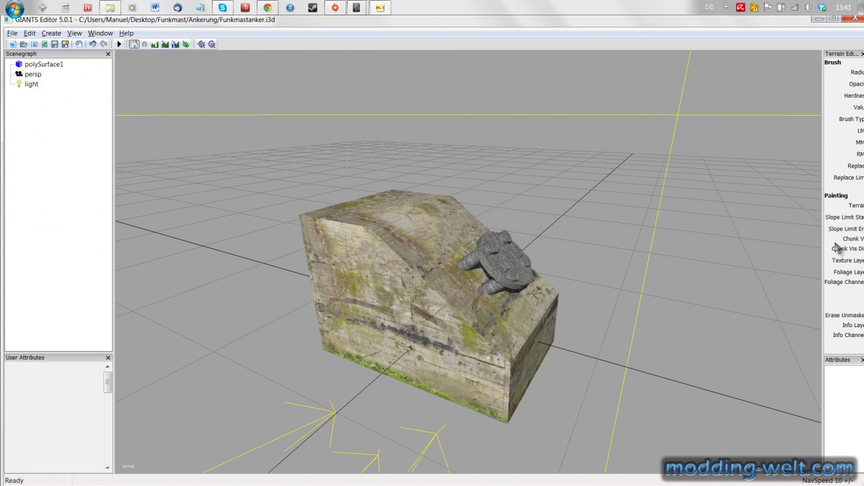Click the last gear-like icon in the toolbar
Image resolution: width=864 pixels, height=486 pixels.
(x=212, y=45)
